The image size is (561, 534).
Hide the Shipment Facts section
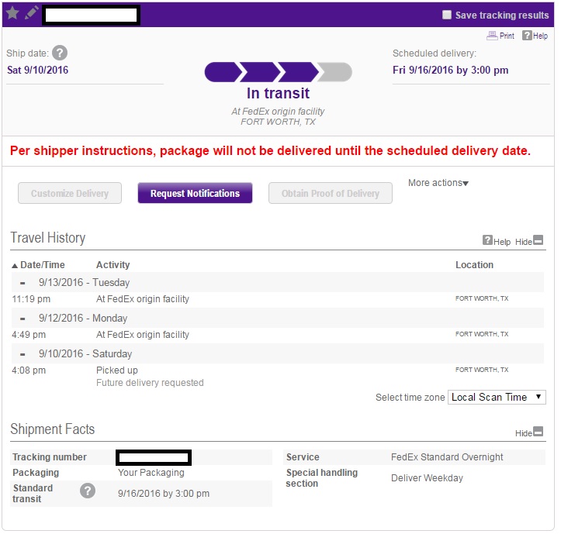(529, 432)
